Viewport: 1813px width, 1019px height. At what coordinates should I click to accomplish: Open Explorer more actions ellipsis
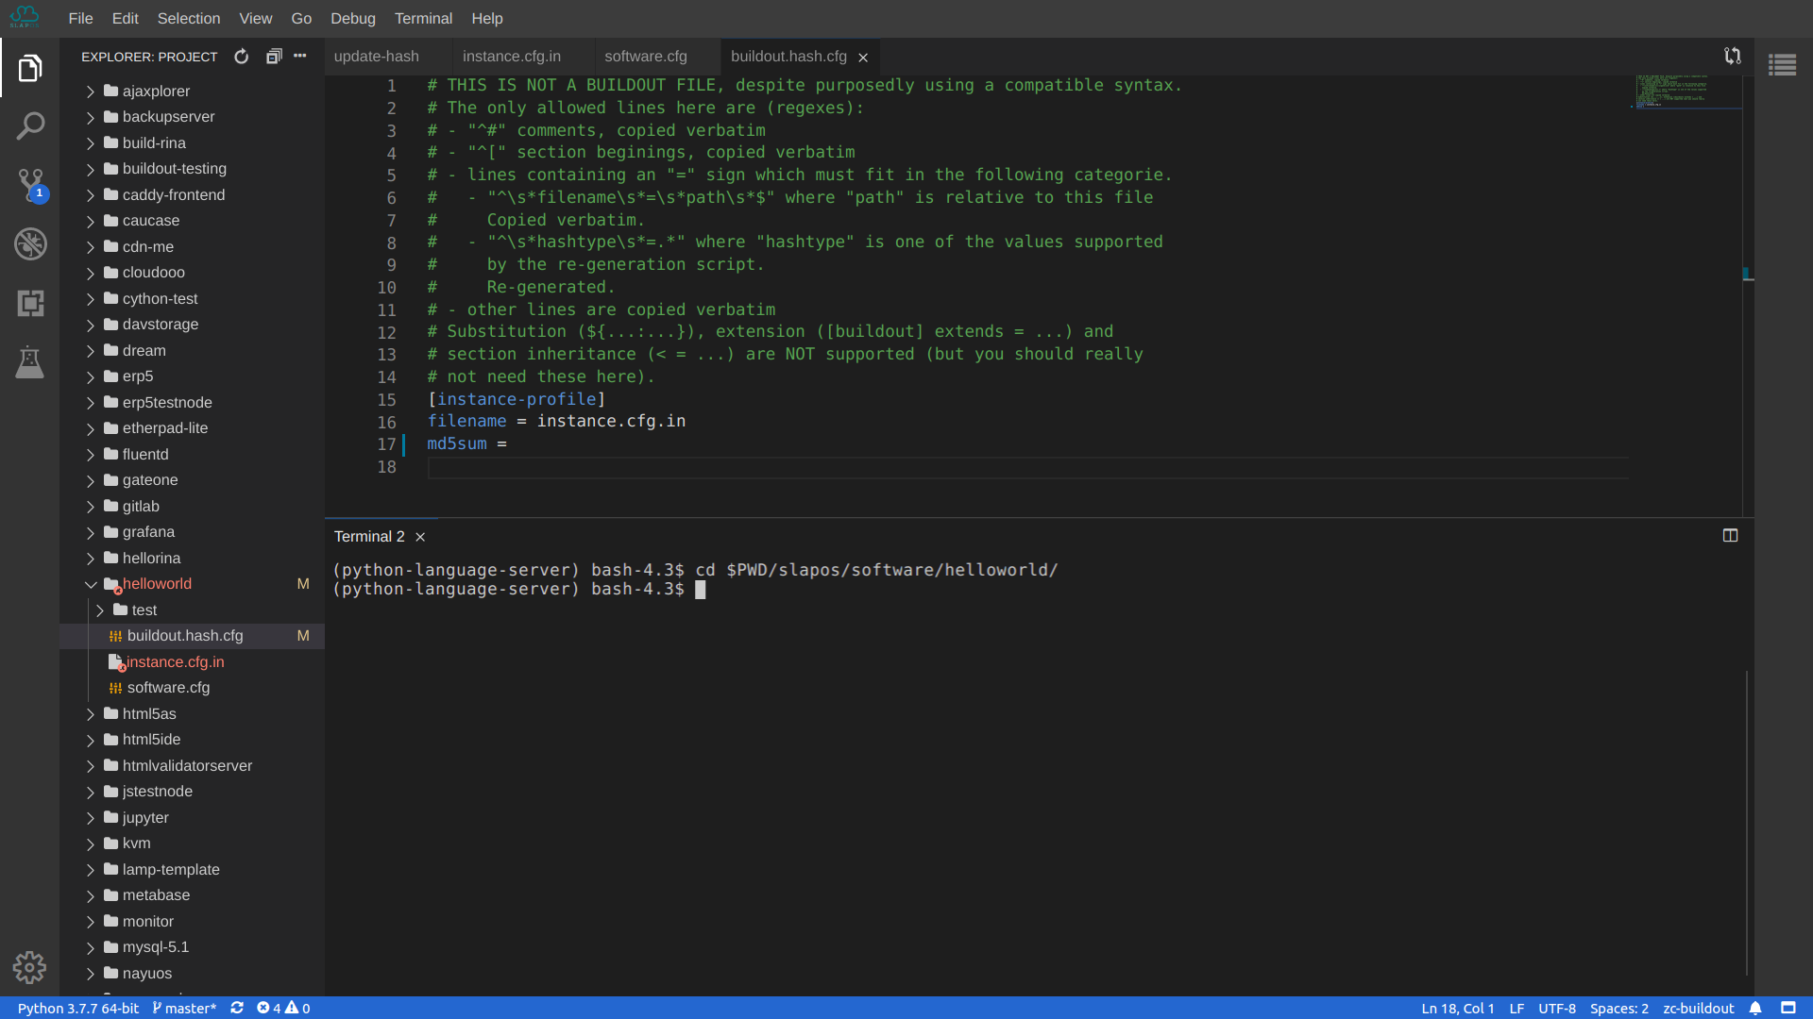click(x=300, y=57)
